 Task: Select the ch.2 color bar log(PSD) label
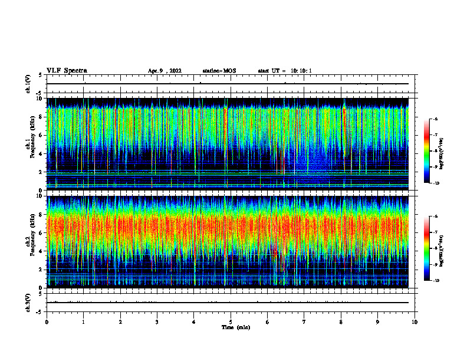point(441,251)
